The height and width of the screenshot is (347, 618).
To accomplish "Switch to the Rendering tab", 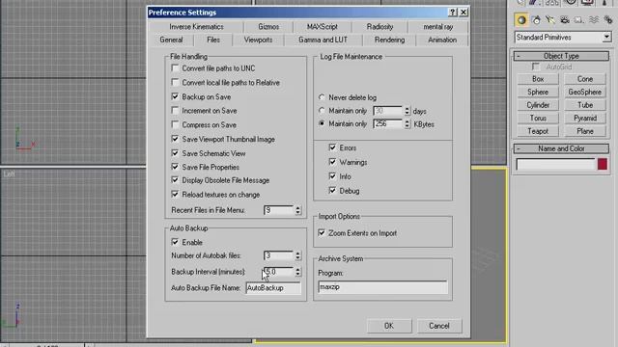I will point(389,40).
